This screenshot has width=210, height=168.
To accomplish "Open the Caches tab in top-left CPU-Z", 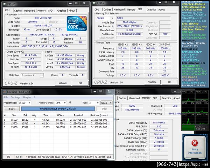I will [x=18, y=11].
